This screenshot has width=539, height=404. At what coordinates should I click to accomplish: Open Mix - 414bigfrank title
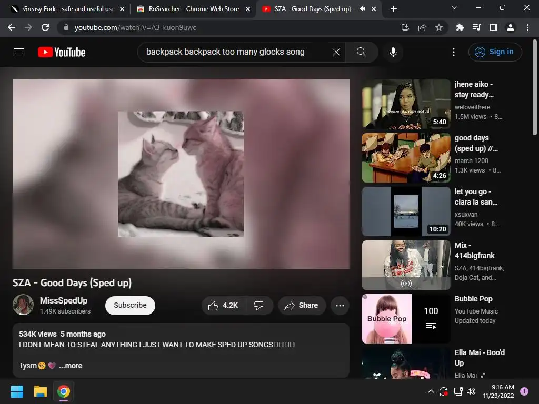(x=474, y=250)
